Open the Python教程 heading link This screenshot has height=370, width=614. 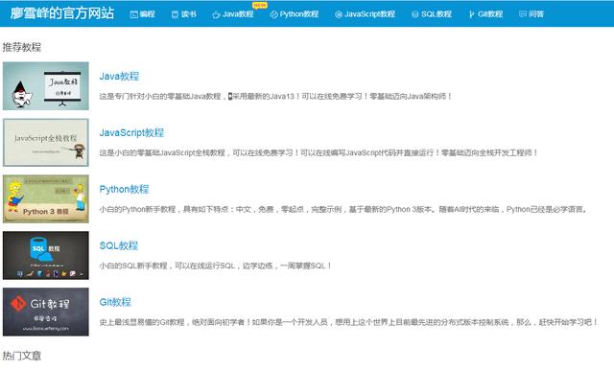(124, 189)
